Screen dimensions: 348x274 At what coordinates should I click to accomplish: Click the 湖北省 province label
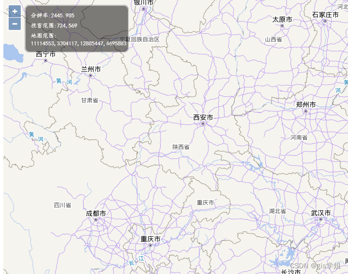[278, 211]
